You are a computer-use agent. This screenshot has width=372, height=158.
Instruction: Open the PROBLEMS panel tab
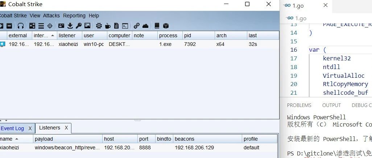299,105
